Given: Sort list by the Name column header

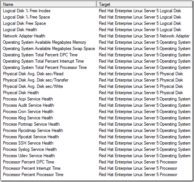Looking at the screenshot, I should (x=49, y=4).
